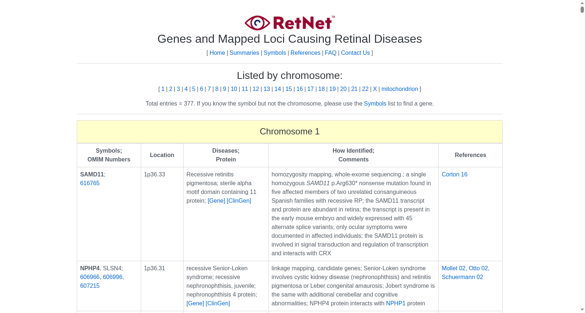Jump to chromosome 22 entries
The height and width of the screenshot is (313, 585).
click(365, 89)
